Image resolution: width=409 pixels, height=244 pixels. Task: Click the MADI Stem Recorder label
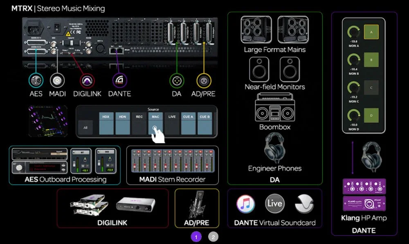pos(173,179)
